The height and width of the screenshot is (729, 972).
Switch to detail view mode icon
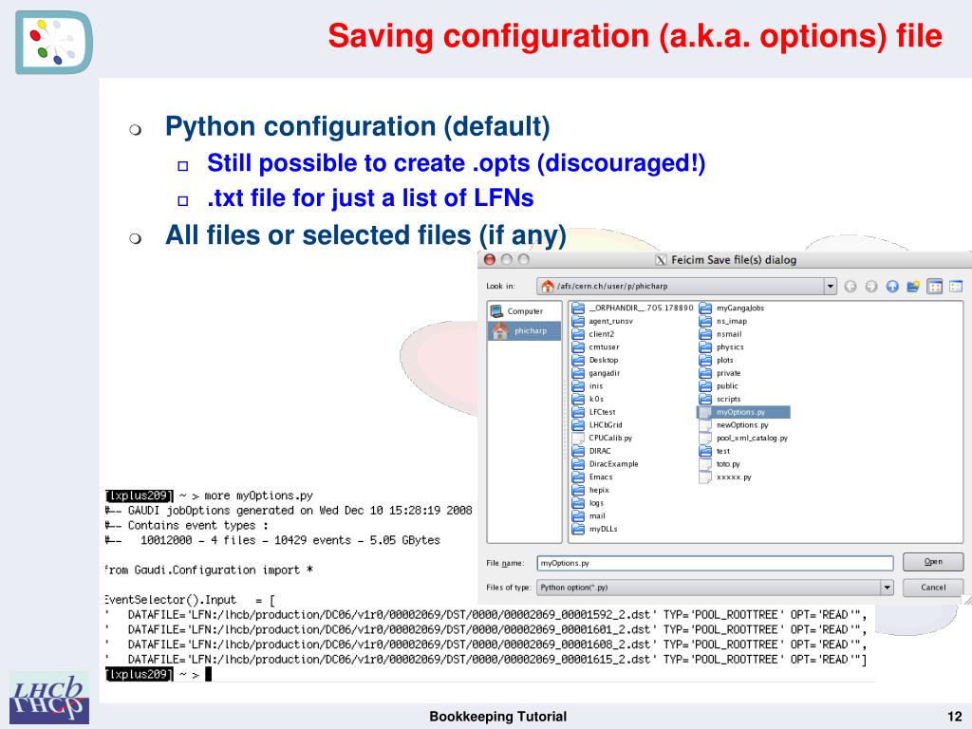(x=955, y=286)
